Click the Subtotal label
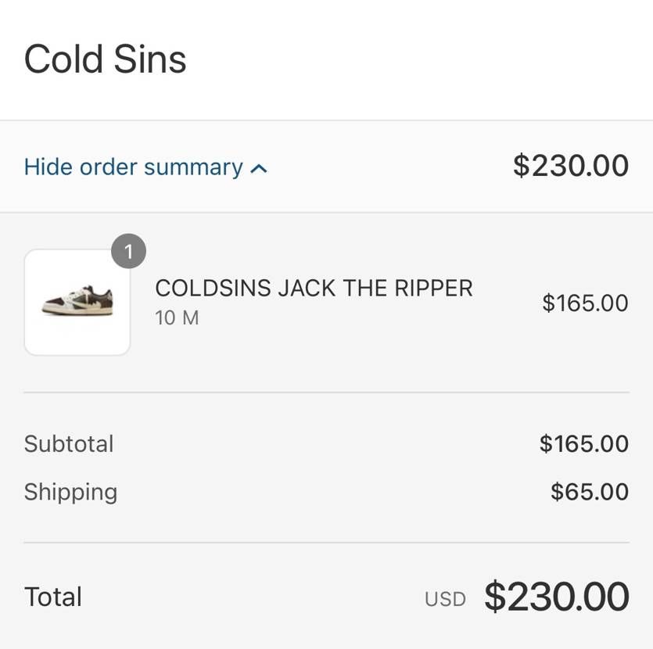 point(69,444)
